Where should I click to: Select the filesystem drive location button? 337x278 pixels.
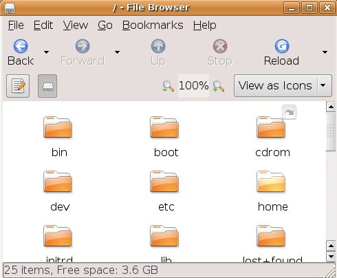click(x=47, y=86)
